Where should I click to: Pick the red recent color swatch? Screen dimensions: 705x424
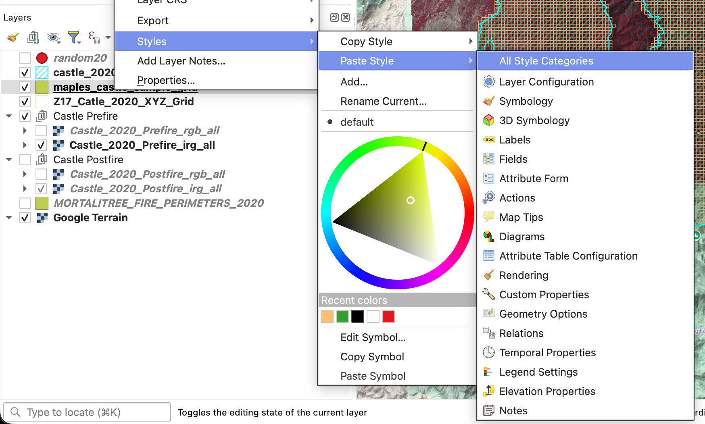(388, 316)
